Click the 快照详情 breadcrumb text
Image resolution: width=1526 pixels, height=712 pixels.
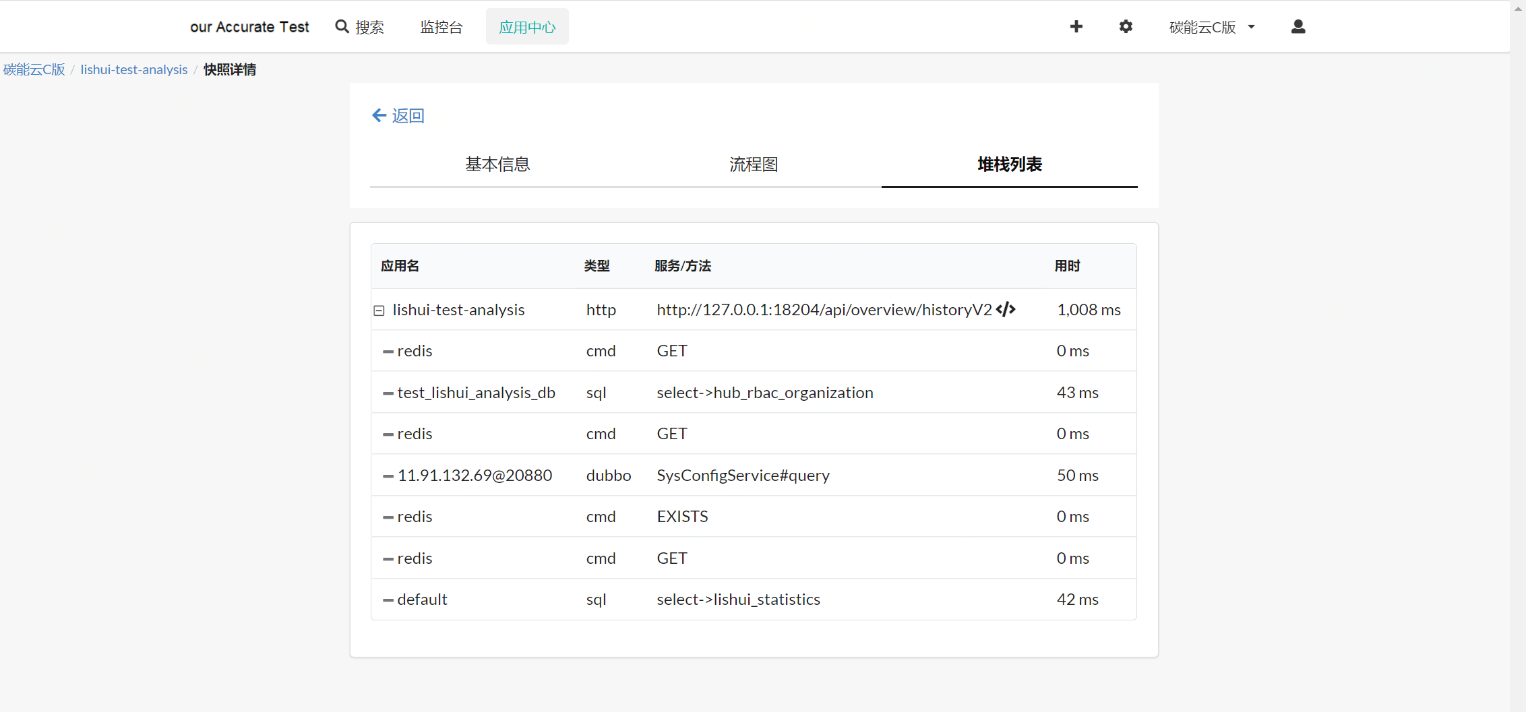coord(230,69)
